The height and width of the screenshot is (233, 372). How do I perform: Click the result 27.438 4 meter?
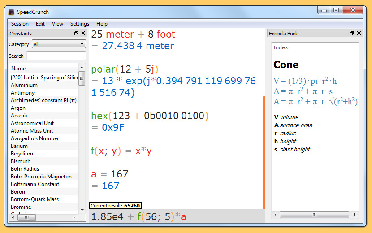[x=138, y=46]
